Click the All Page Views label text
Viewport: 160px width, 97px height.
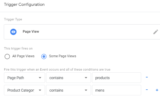click(23, 56)
